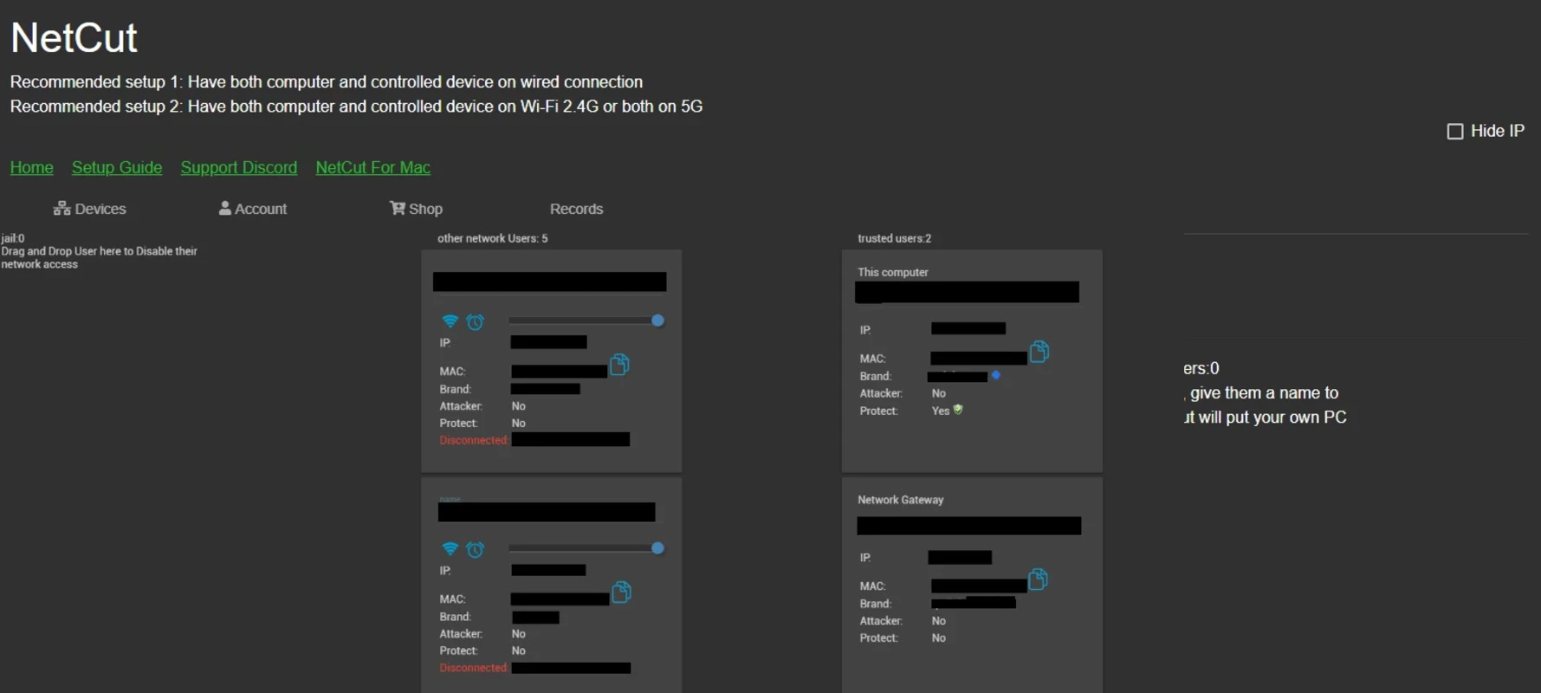Click the Wi-Fi icon on the second network user card
The image size is (1541, 693).
click(x=450, y=549)
